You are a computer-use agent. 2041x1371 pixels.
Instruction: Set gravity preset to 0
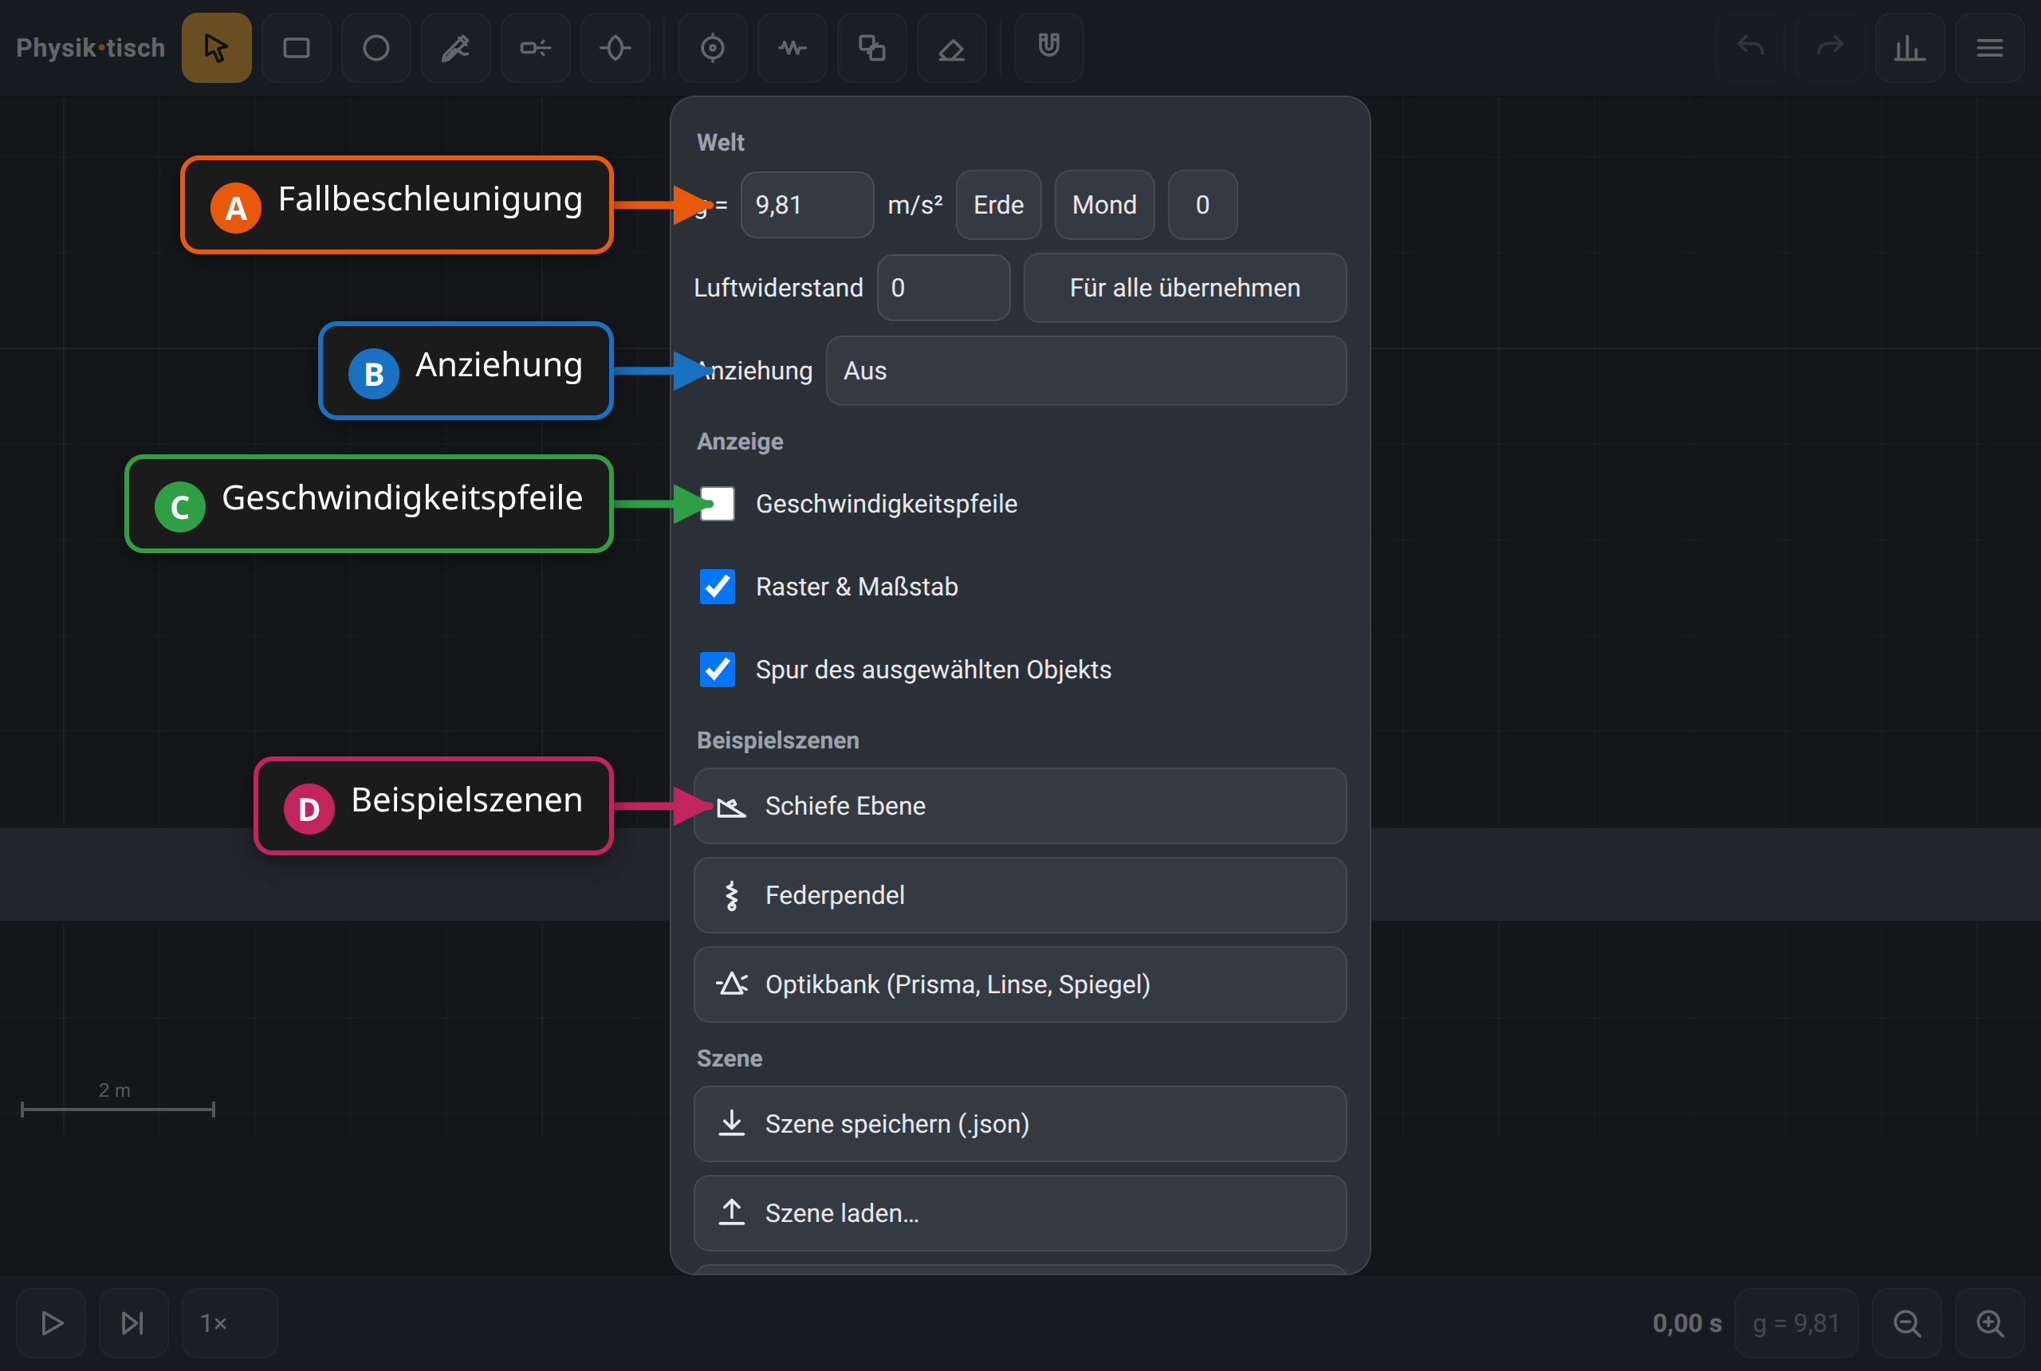point(1202,205)
